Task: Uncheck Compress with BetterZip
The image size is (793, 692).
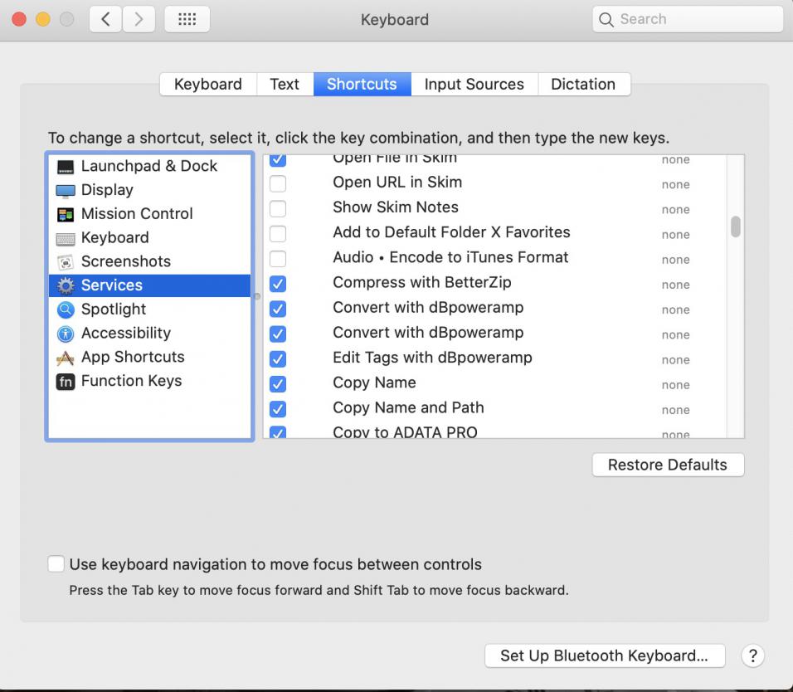Action: point(278,283)
